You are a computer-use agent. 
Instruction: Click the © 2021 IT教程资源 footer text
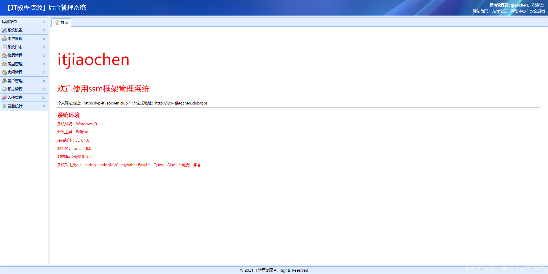tap(274, 270)
